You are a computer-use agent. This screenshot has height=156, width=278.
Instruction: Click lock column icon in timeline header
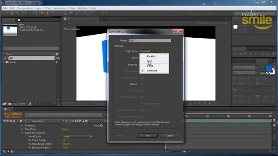point(14,121)
